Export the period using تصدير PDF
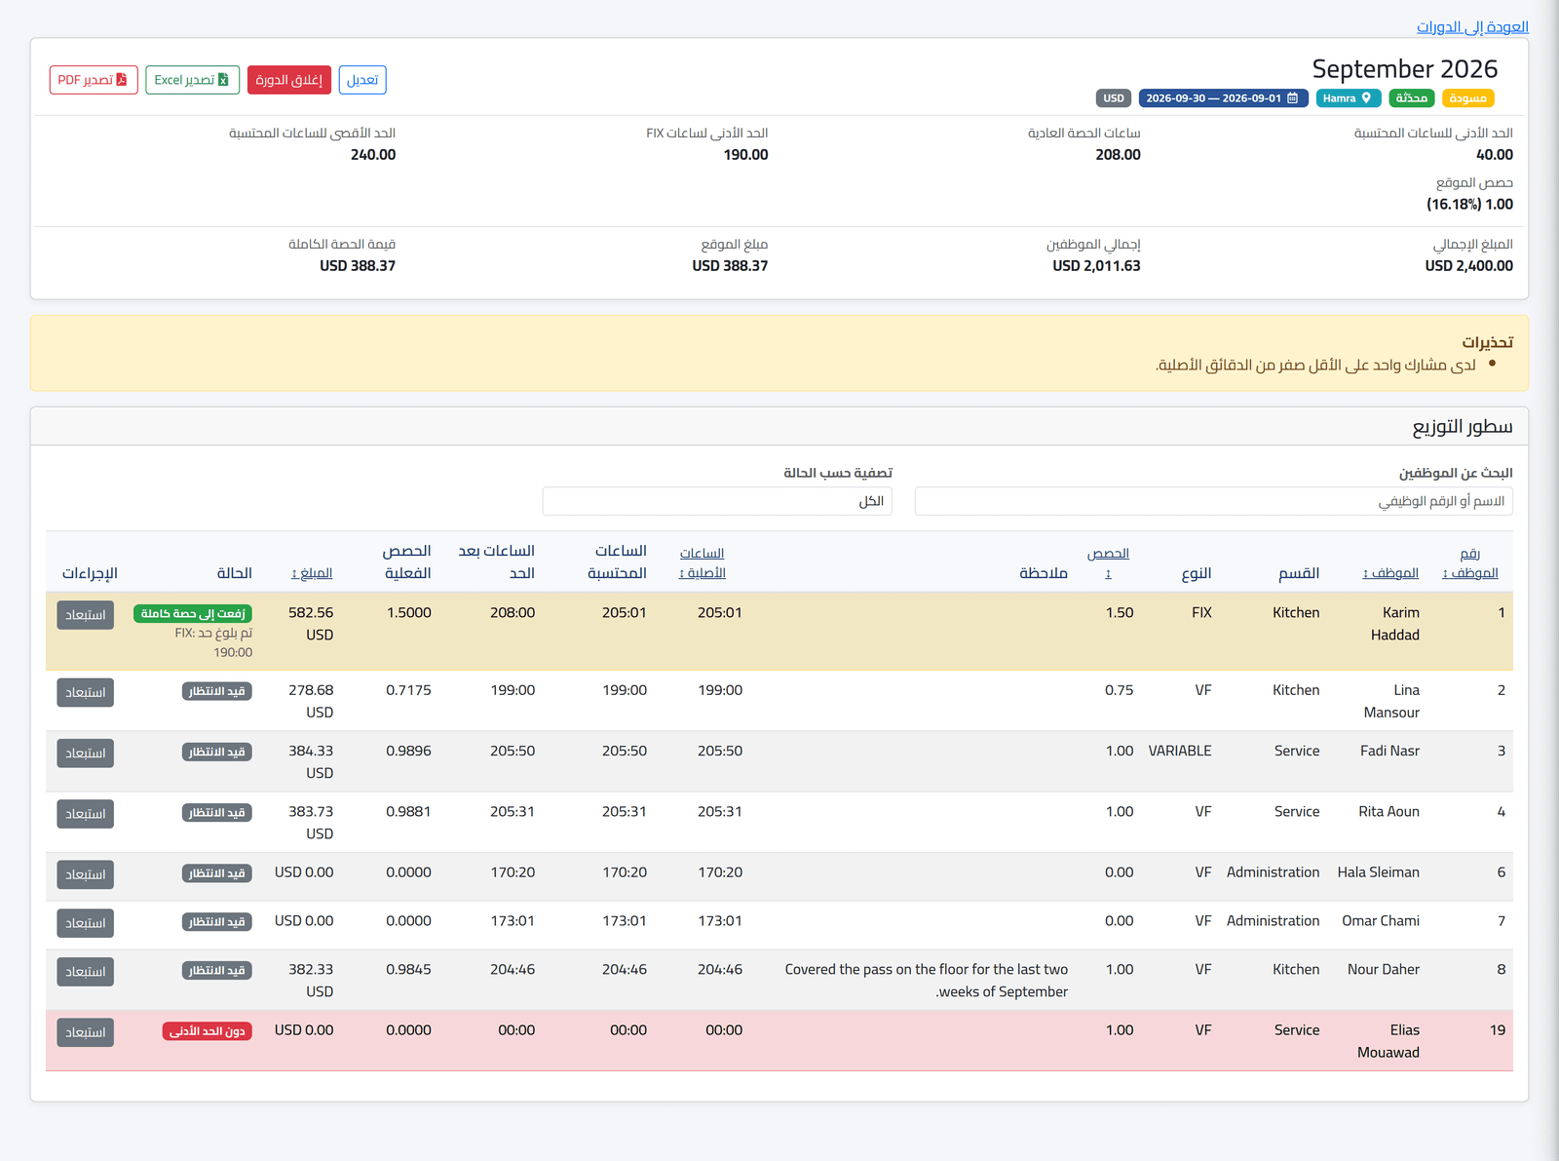Viewport: 1559px width, 1161px height. pyautogui.click(x=94, y=80)
